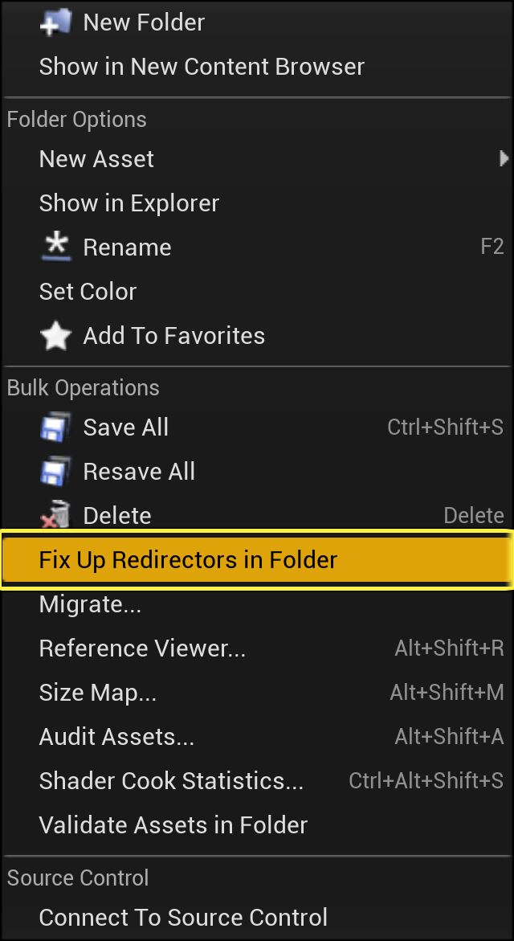The image size is (514, 941).
Task: Open Show in New Content Browser
Action: (202, 66)
